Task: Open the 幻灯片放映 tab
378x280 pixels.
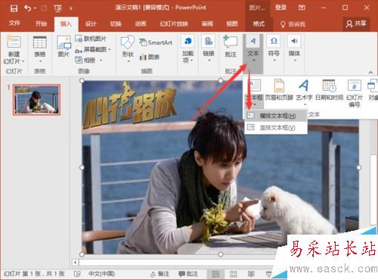Action: (174, 24)
